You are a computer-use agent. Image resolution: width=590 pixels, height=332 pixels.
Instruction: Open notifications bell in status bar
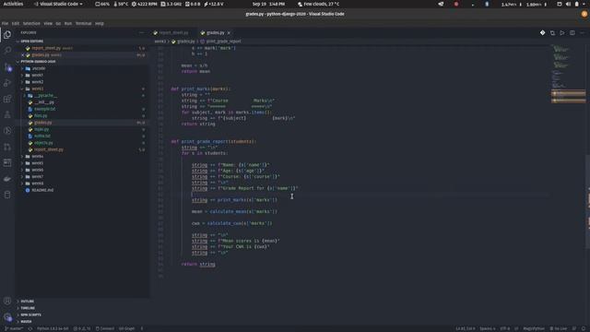tap(584, 328)
